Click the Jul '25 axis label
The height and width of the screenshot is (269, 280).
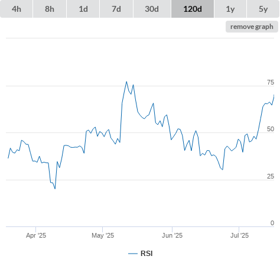pyautogui.click(x=239, y=235)
